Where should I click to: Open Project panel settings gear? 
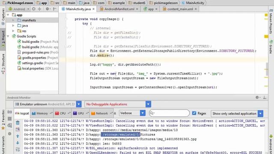pos(48,9)
